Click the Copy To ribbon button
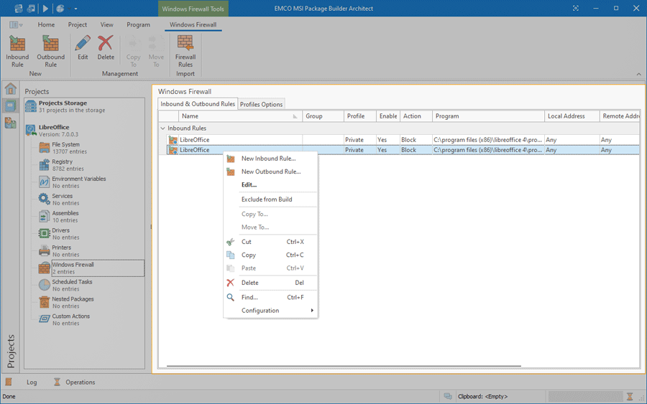 tap(133, 51)
